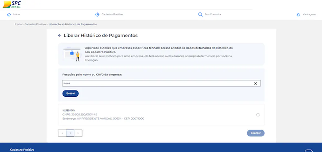Click the padlock illustration in info banner
Image resolution: width=322 pixels, height=152 pixels.
(72, 53)
